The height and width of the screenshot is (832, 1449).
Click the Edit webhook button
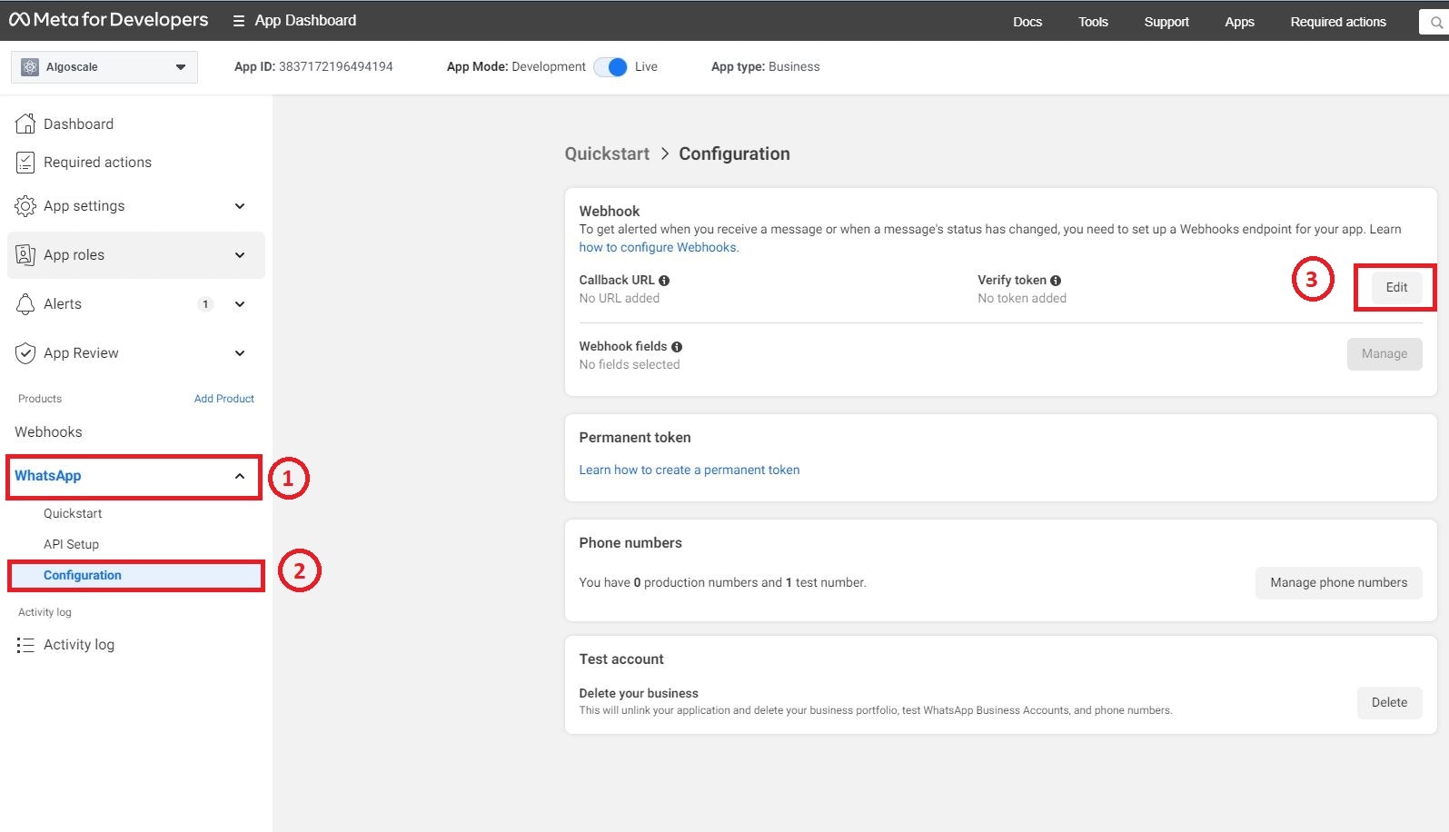(1396, 288)
